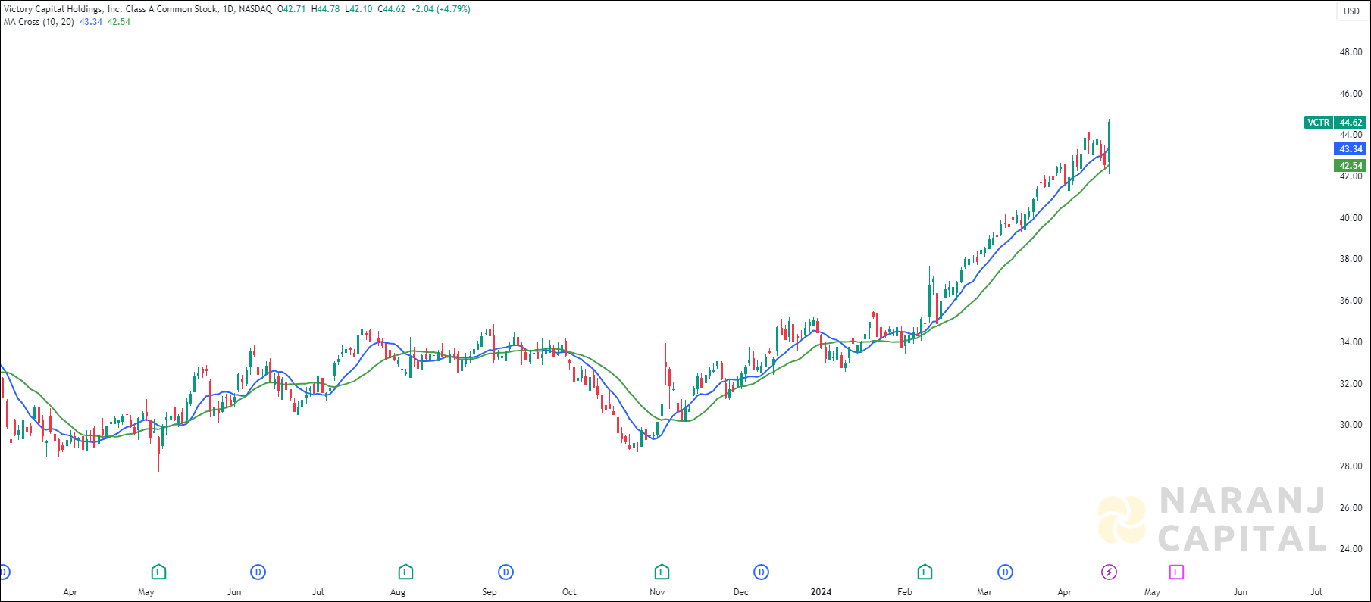
Task: Click the Sep label on time axis
Action: click(490, 592)
